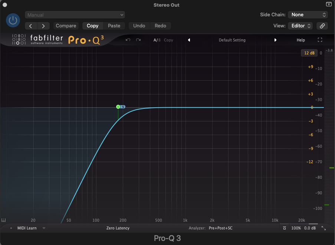Open the 12 dB display range selector
This screenshot has width=335, height=245.
click(309, 53)
